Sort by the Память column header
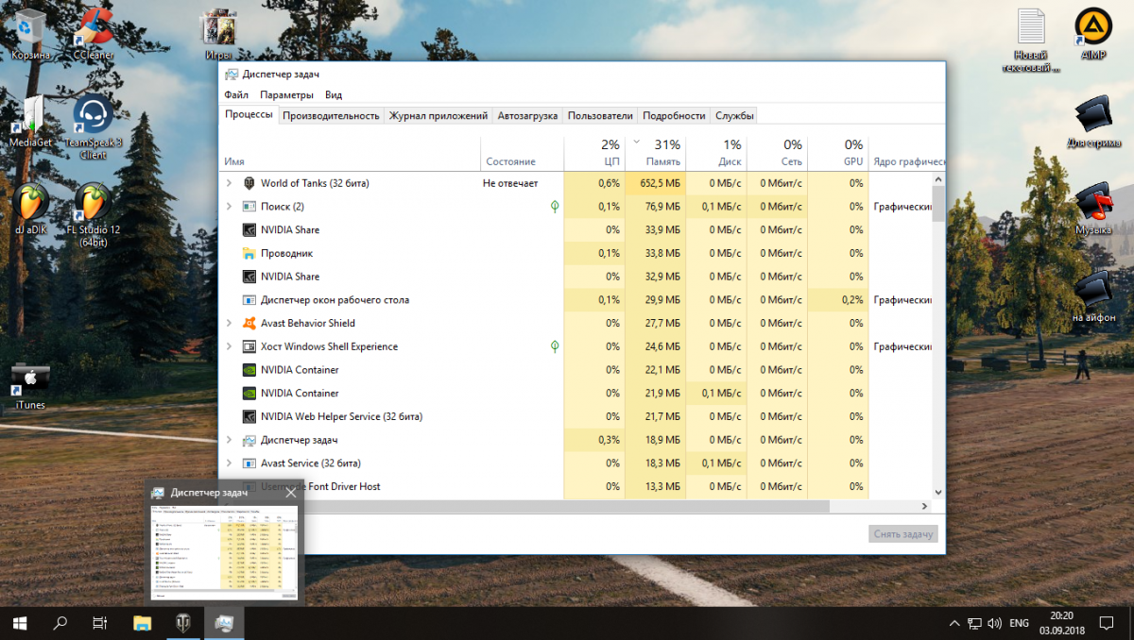Image resolution: width=1134 pixels, height=640 pixels. [x=655, y=154]
